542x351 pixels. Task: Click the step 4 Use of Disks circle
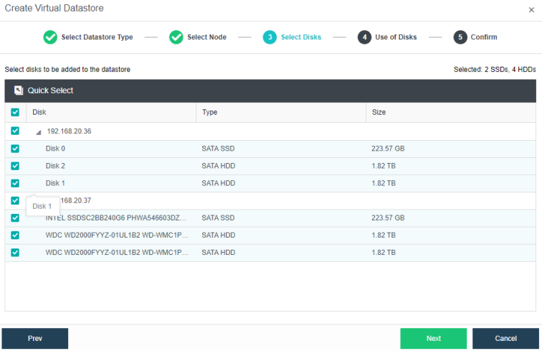364,37
